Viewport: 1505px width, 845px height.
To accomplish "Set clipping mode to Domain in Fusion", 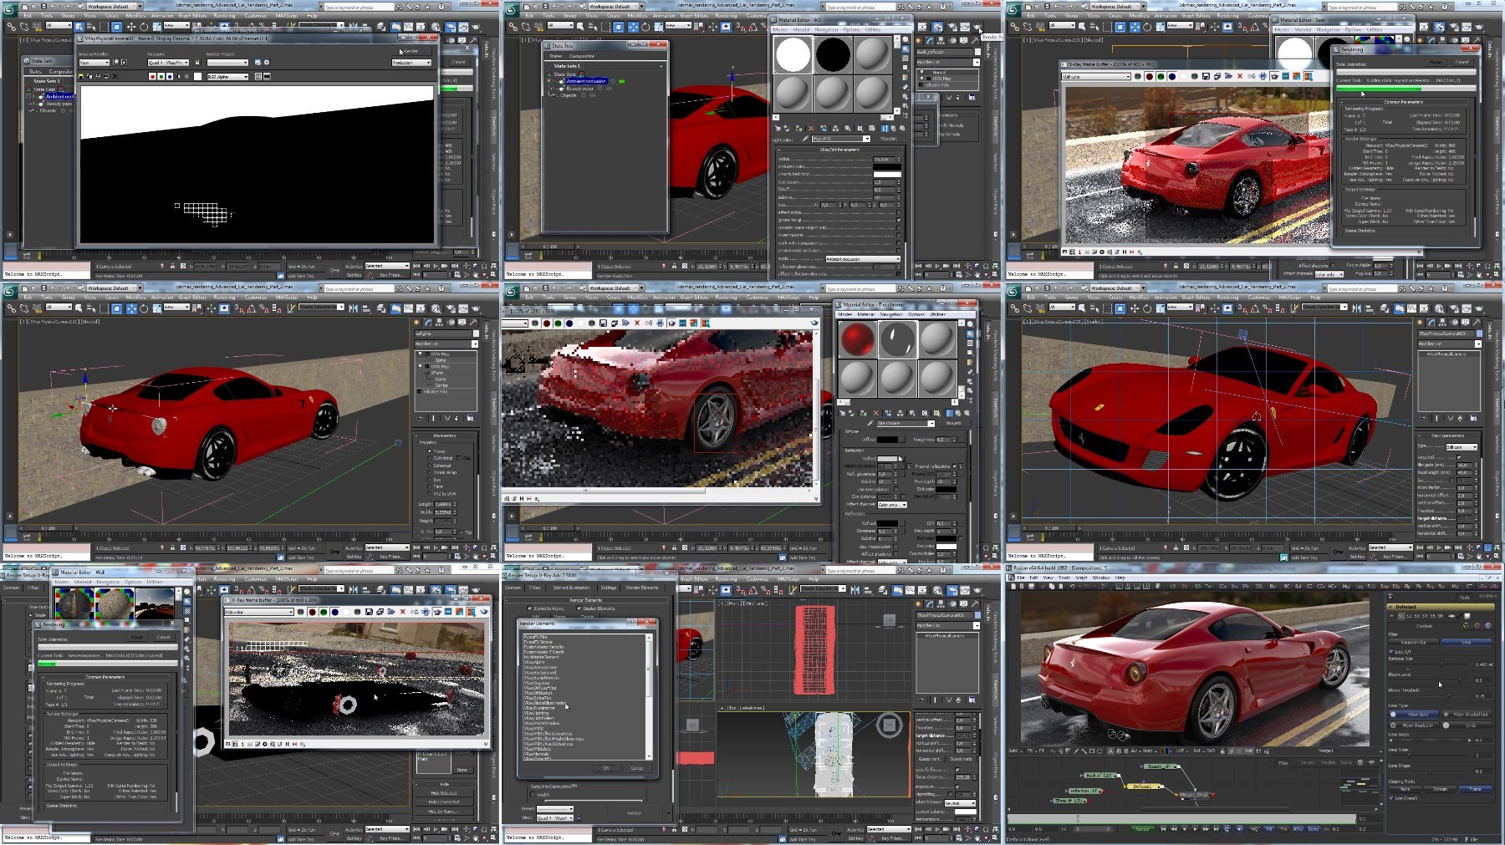I will [x=1440, y=789].
